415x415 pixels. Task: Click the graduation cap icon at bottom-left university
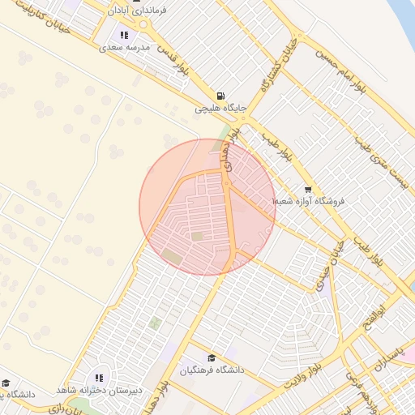click(x=6, y=383)
